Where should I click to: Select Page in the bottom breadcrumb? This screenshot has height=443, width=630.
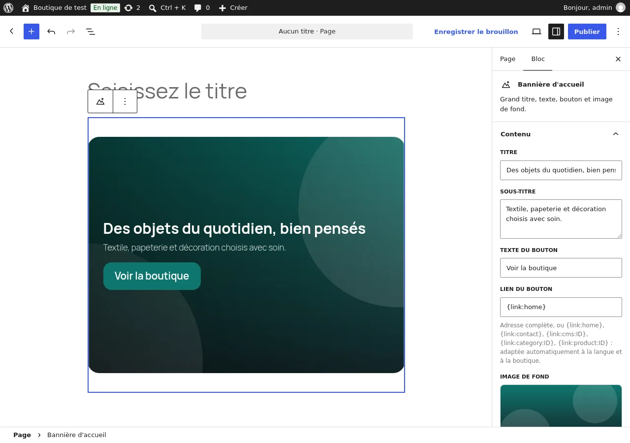coord(22,435)
